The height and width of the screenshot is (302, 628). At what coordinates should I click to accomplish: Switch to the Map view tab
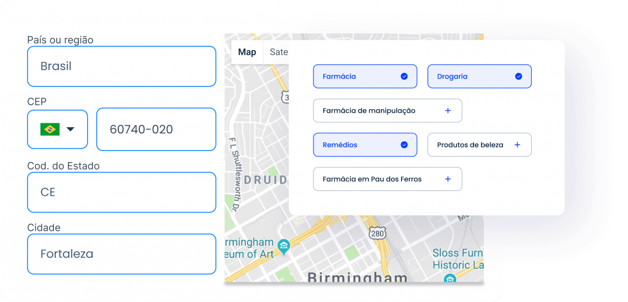tap(247, 52)
